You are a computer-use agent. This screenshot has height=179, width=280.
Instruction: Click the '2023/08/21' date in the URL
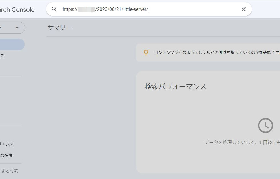click(109, 9)
